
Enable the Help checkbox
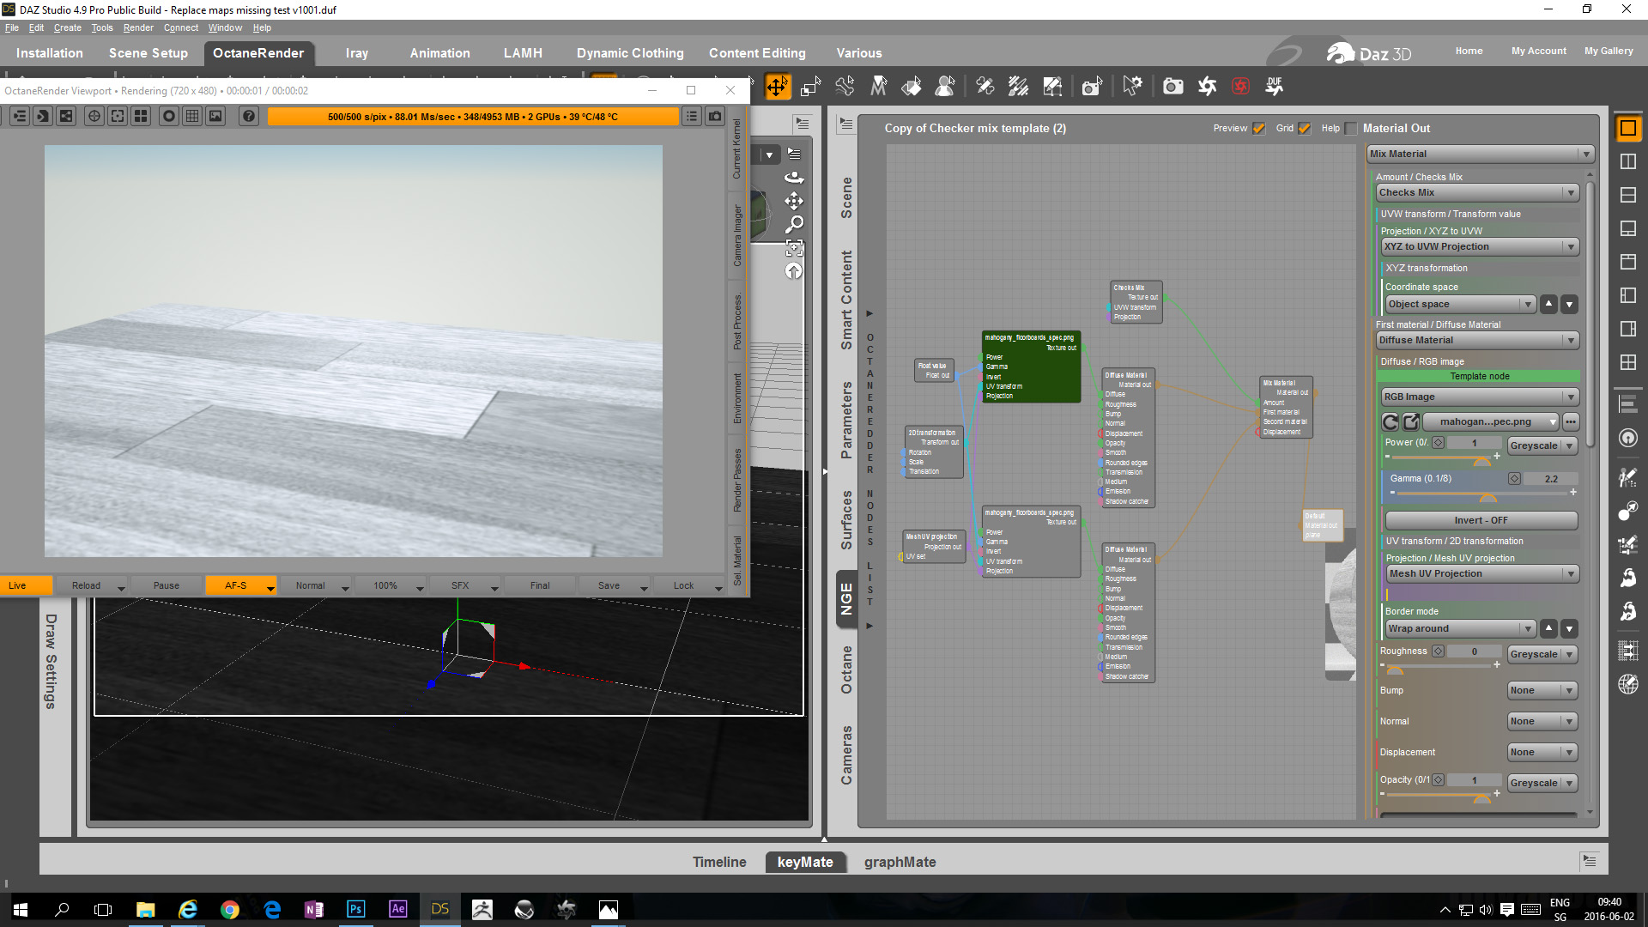click(1351, 129)
